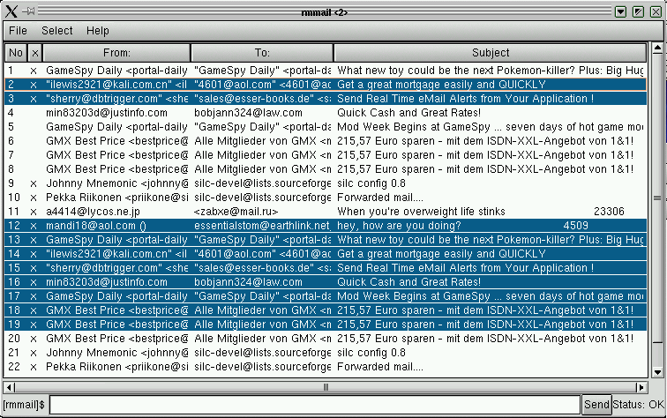Toggle the x mark on message 1
Viewport: 667px width, 418px height.
34,70
